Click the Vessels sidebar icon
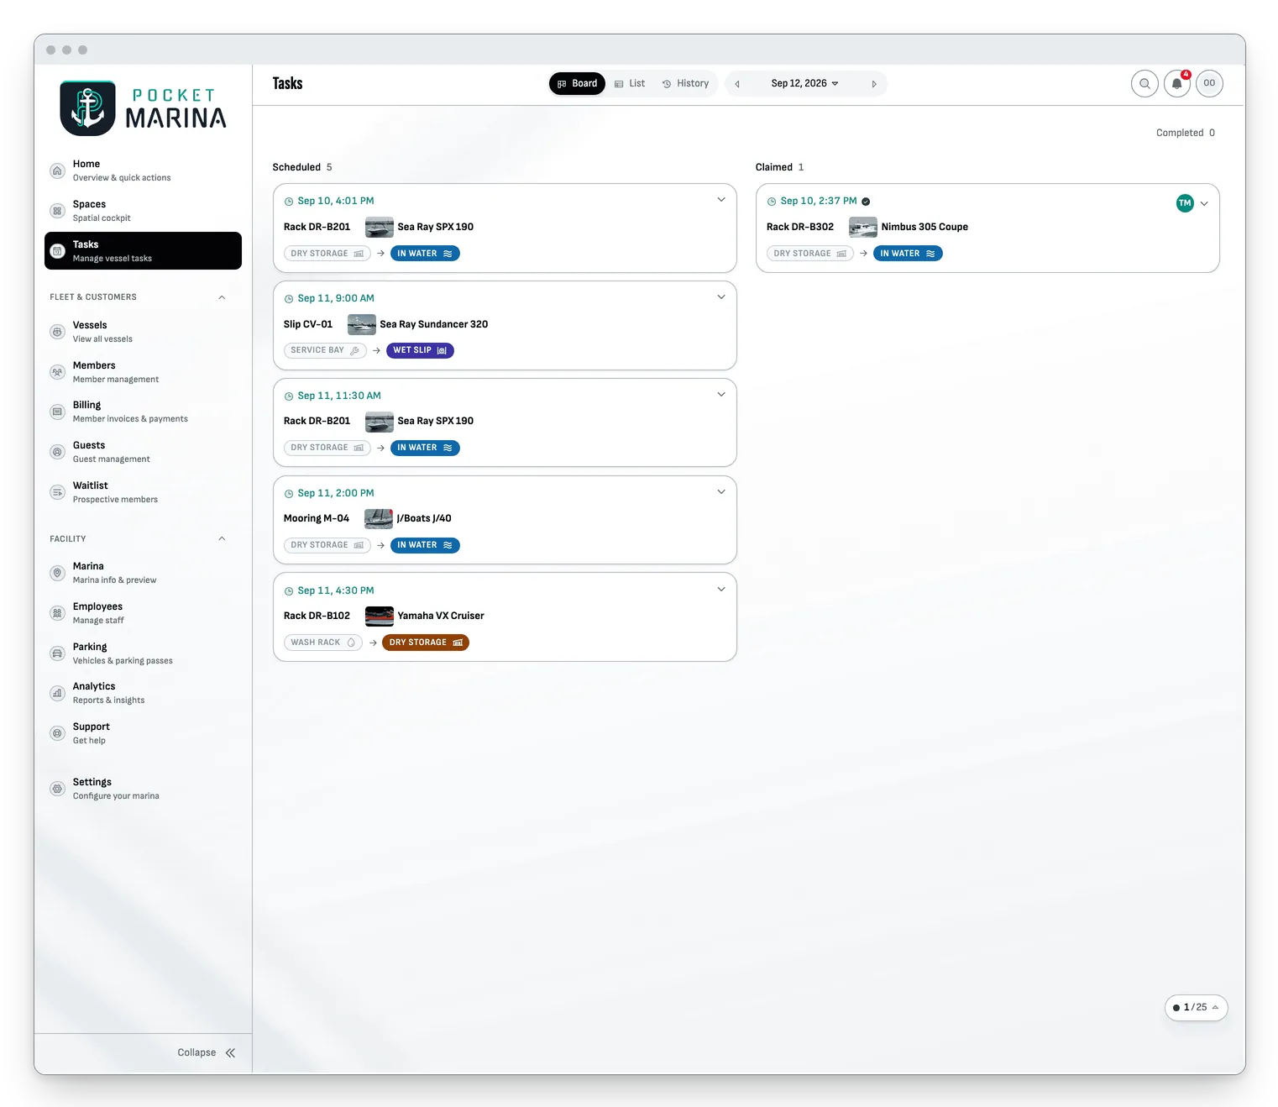The width and height of the screenshot is (1278, 1107). point(57,332)
